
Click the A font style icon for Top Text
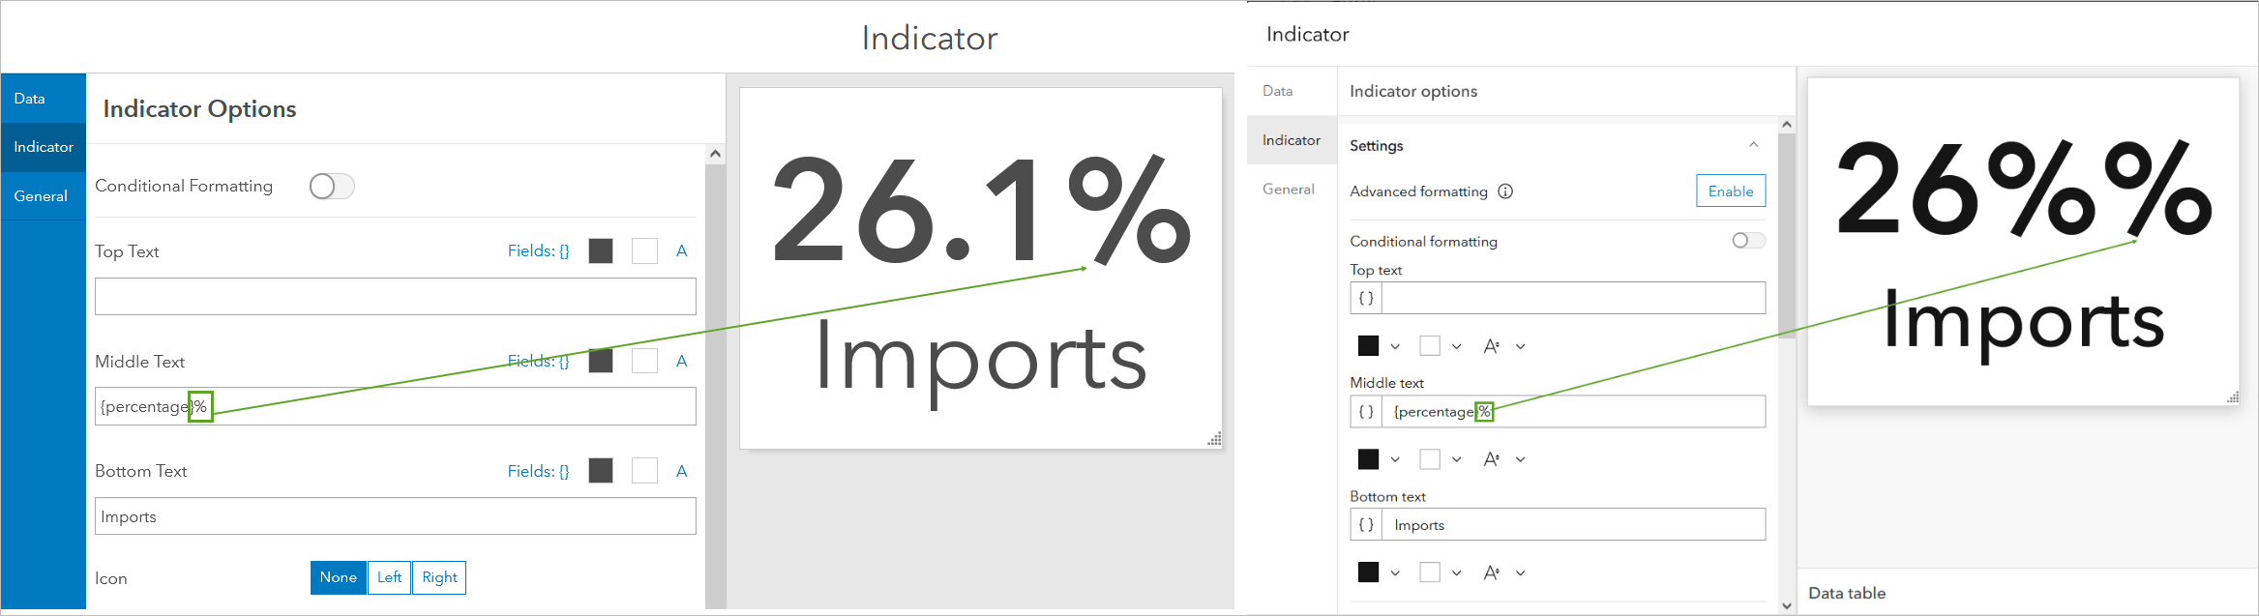tap(682, 250)
